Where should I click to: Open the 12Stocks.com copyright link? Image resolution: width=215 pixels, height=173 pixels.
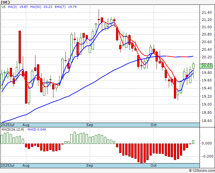[x=202, y=170]
